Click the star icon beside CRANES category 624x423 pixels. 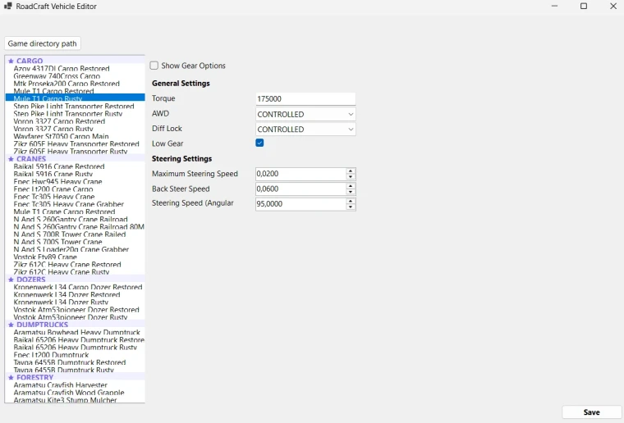point(11,159)
